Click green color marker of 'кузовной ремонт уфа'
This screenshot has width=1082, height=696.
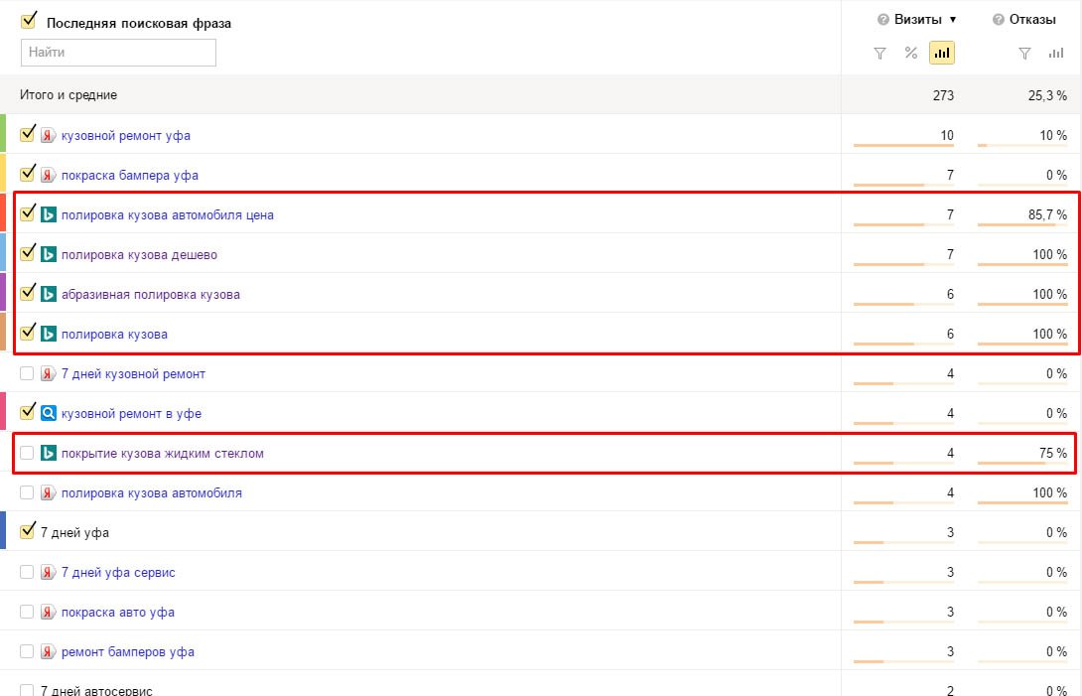pyautogui.click(x=3, y=133)
